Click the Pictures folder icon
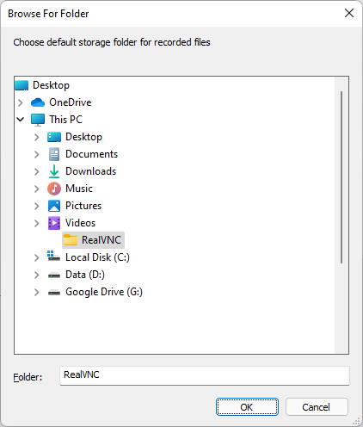The width and height of the screenshot is (363, 427). 54,206
